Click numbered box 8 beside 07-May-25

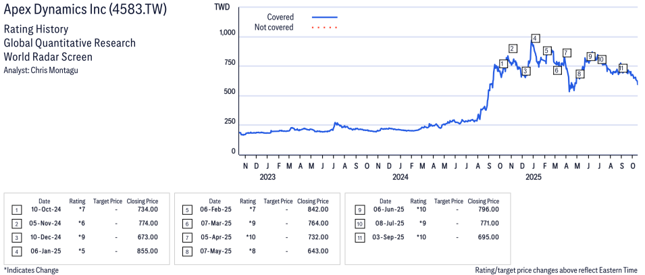point(187,251)
